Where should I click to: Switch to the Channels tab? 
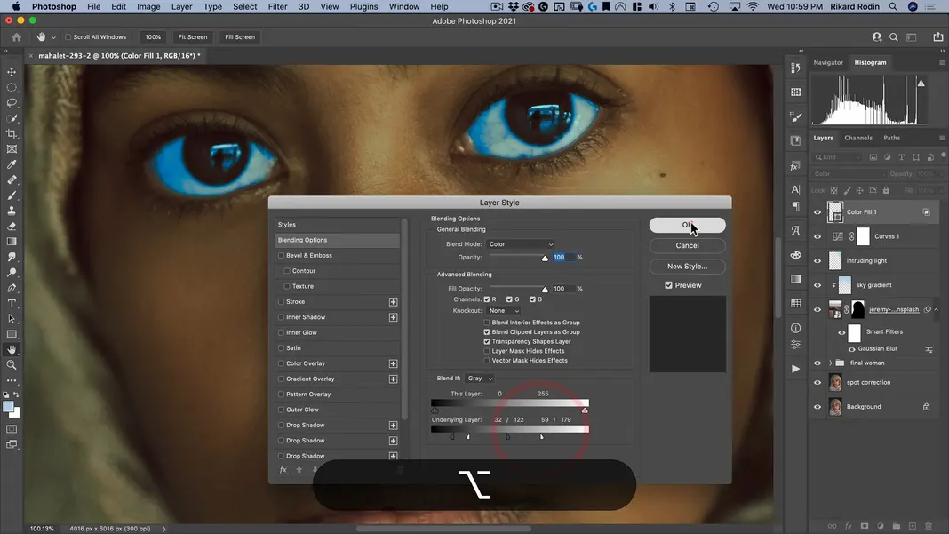click(858, 138)
